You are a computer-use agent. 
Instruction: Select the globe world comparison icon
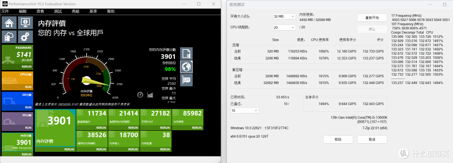click(186, 67)
